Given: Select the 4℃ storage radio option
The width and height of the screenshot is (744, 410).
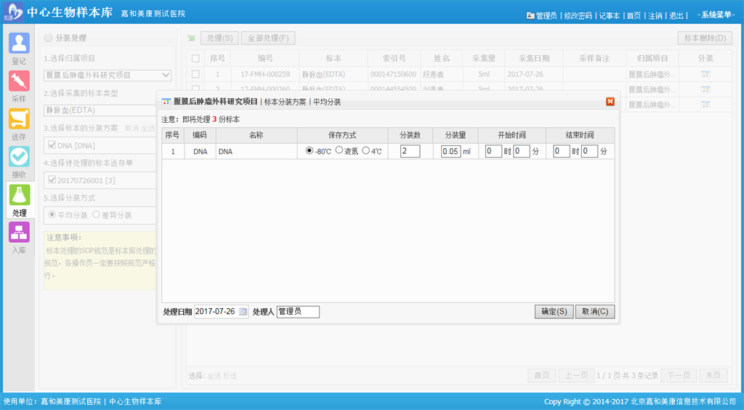Looking at the screenshot, I should [x=365, y=151].
